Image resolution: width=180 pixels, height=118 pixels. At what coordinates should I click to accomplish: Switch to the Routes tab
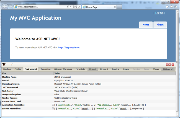coord(115,69)
